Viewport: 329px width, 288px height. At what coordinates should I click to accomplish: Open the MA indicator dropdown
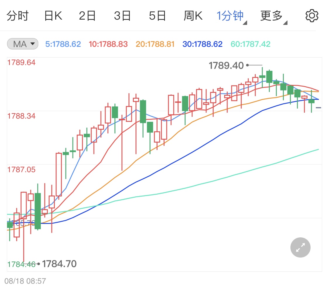point(23,44)
